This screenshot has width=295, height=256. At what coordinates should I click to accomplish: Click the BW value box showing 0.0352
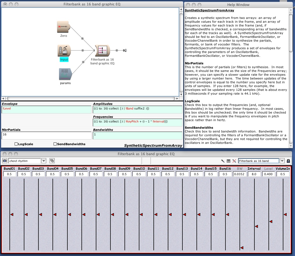click(239, 174)
